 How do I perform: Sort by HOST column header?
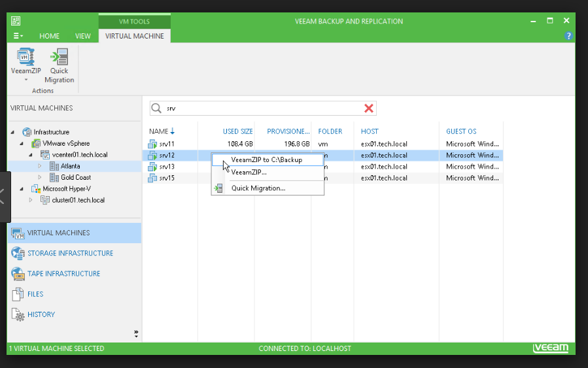(x=370, y=131)
